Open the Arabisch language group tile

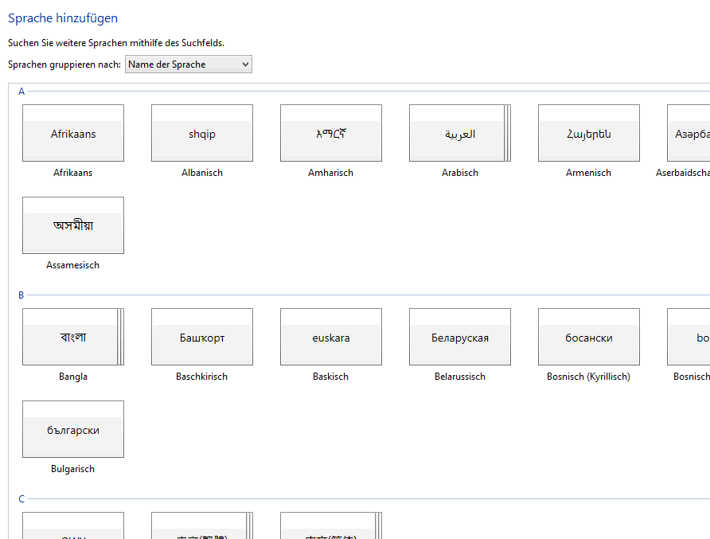point(459,134)
